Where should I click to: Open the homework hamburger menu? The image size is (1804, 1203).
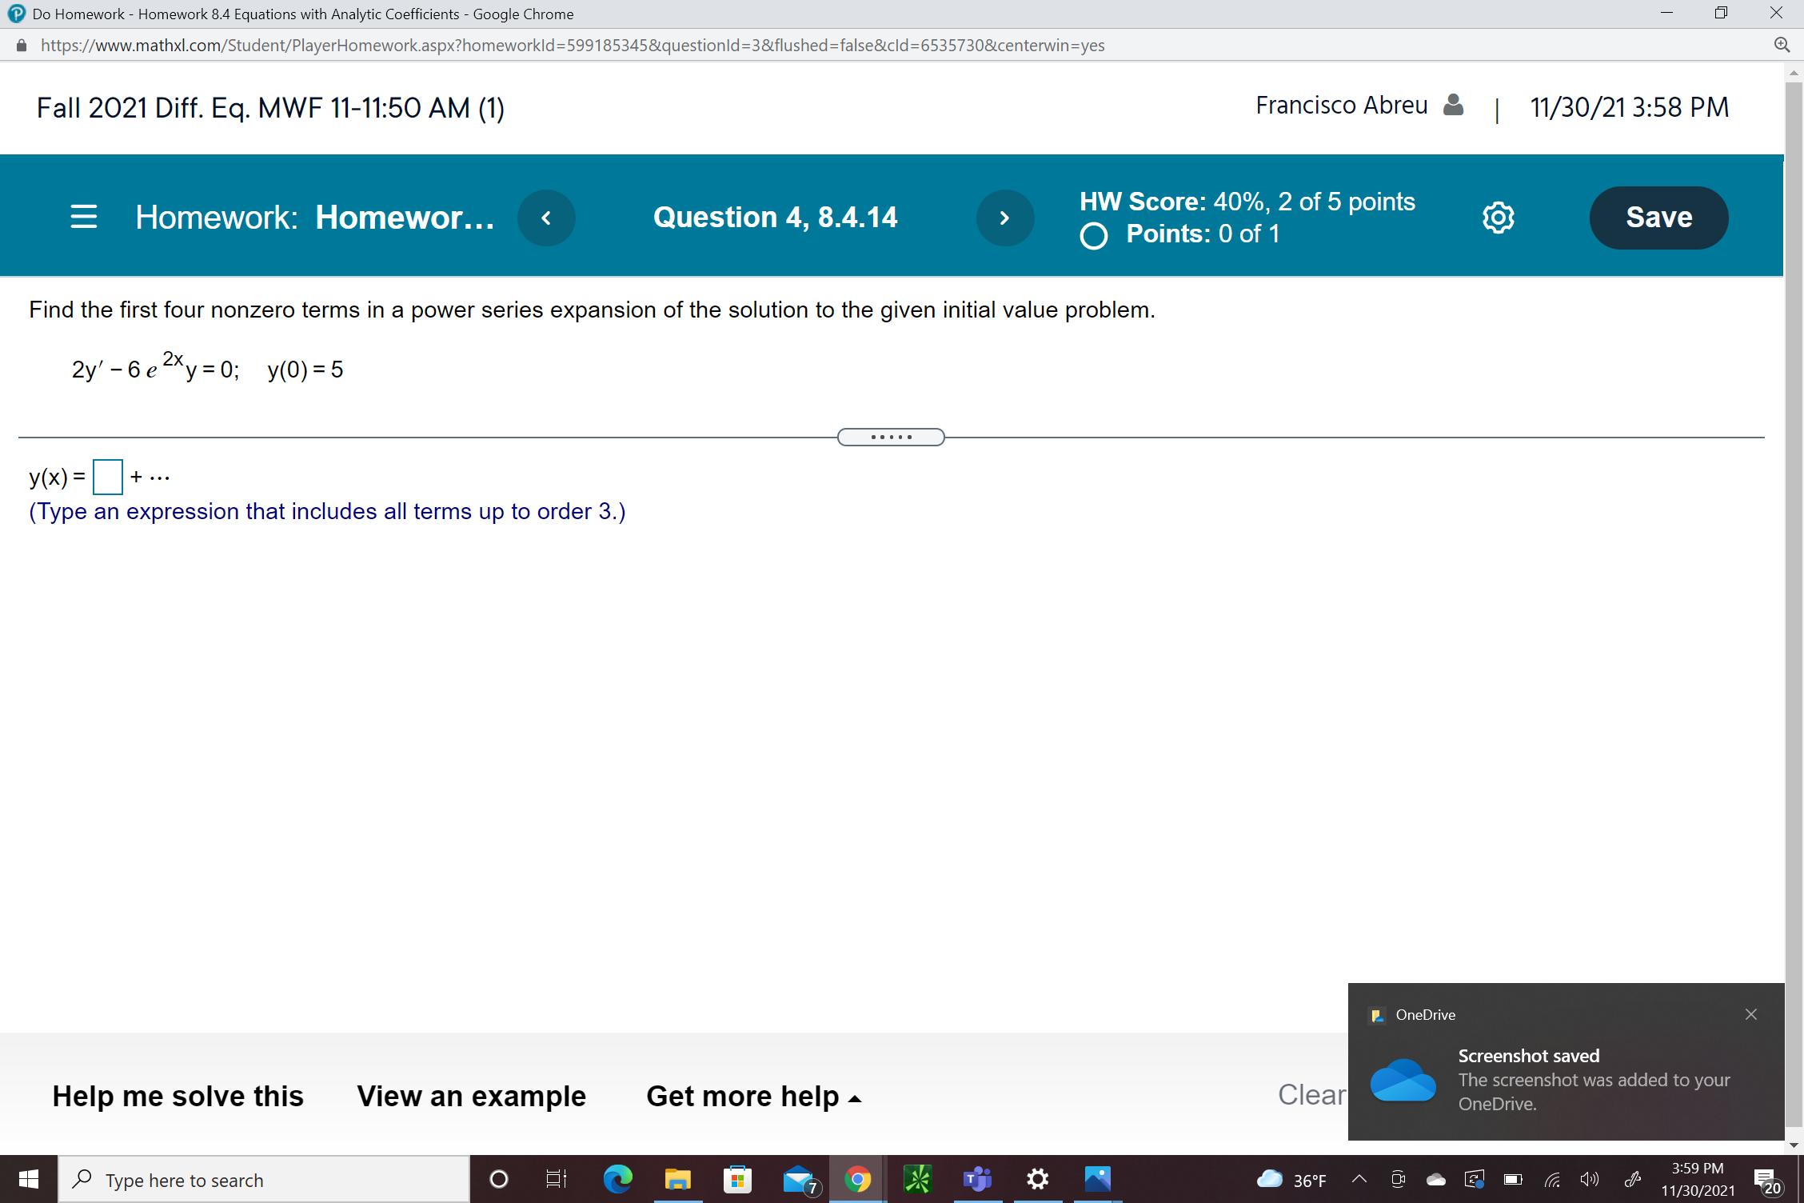coord(83,217)
